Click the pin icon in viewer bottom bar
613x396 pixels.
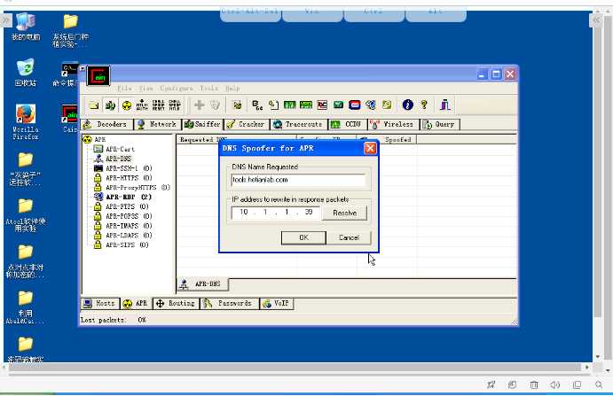491,384
